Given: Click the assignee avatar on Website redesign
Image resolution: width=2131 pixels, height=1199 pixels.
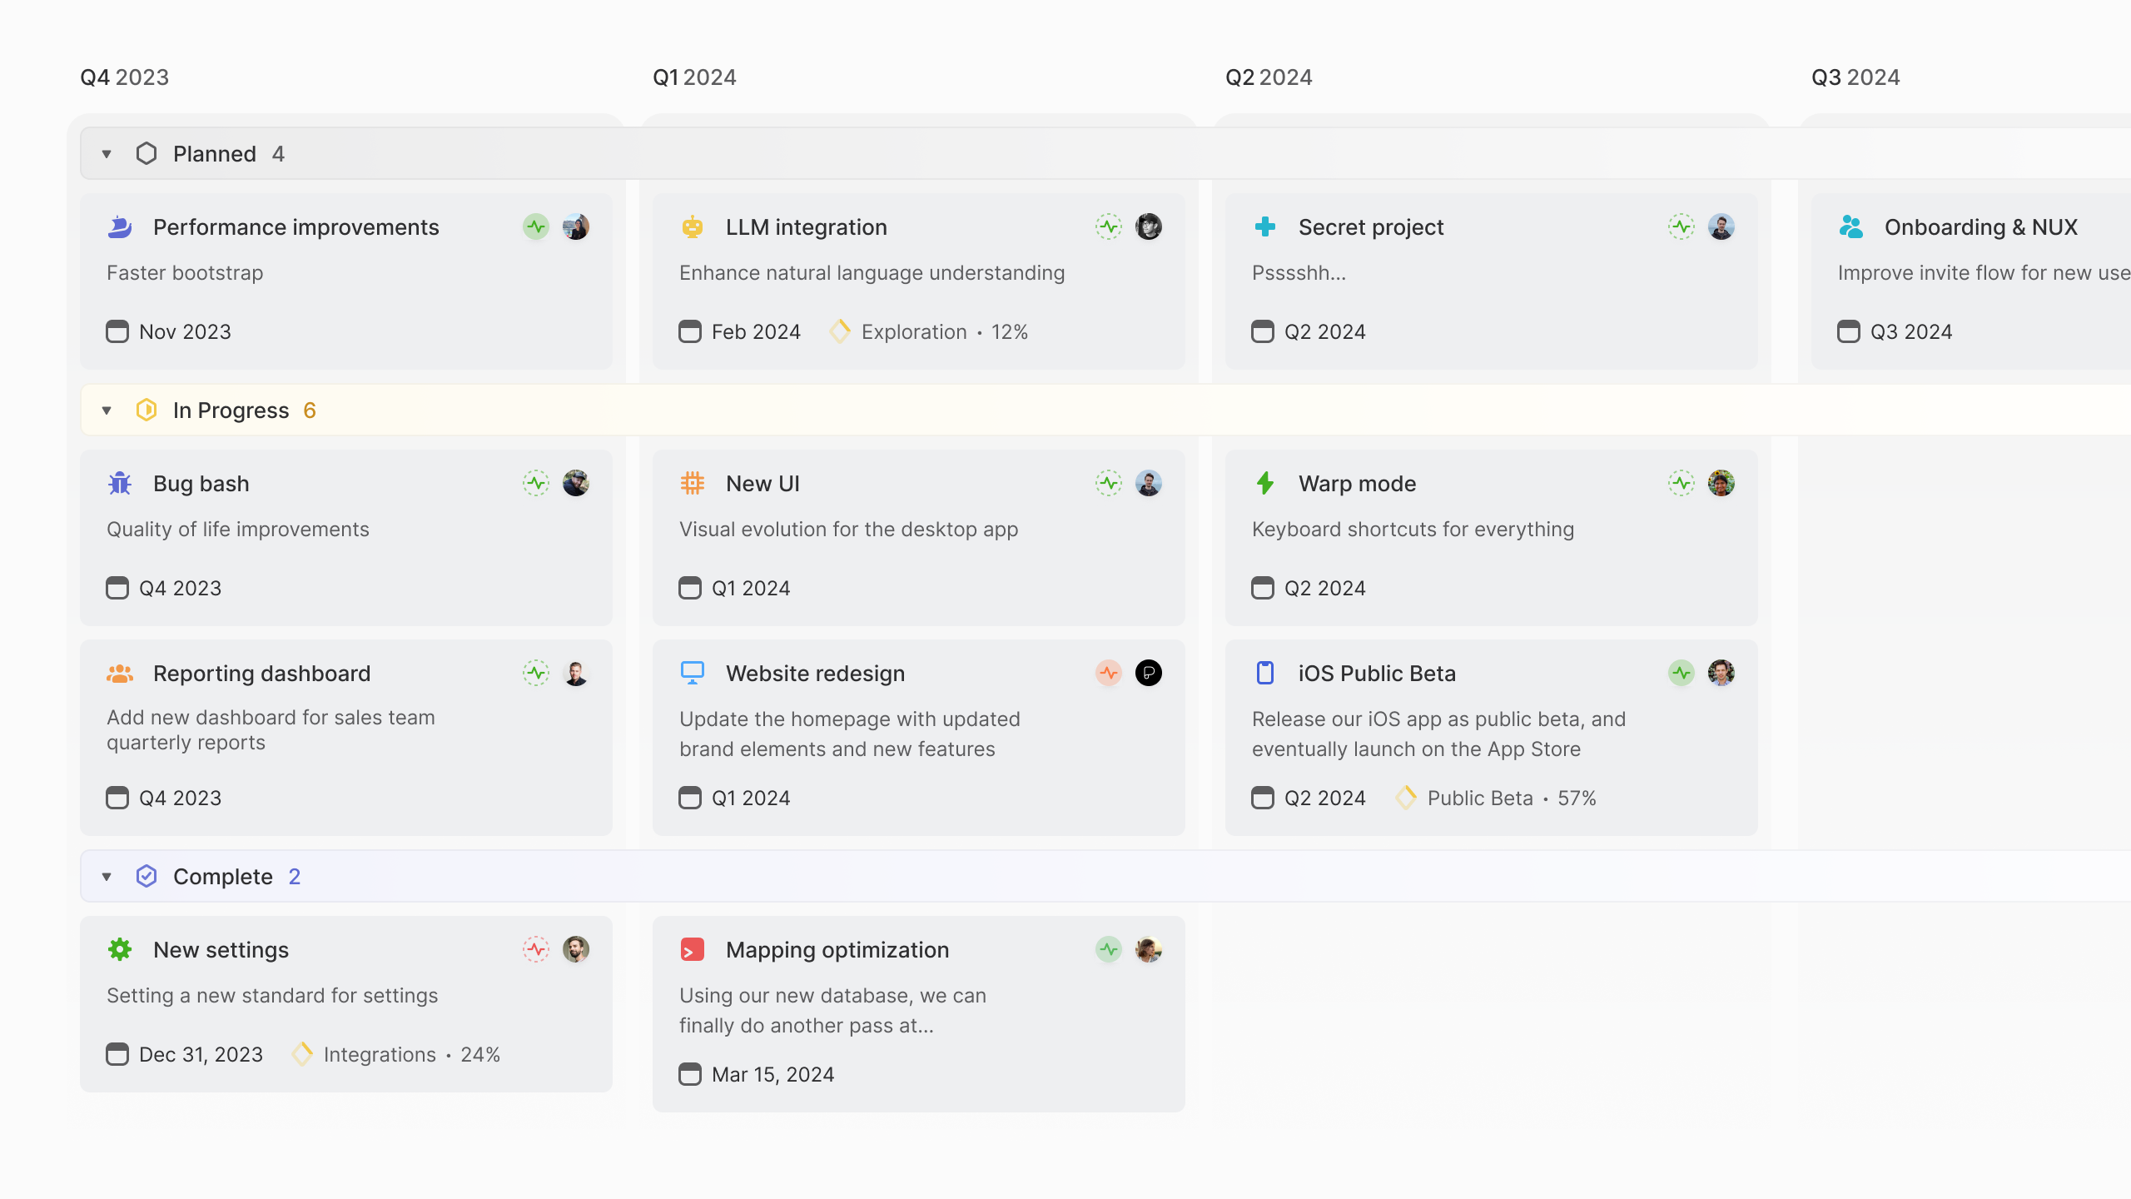Looking at the screenshot, I should click(x=1150, y=673).
